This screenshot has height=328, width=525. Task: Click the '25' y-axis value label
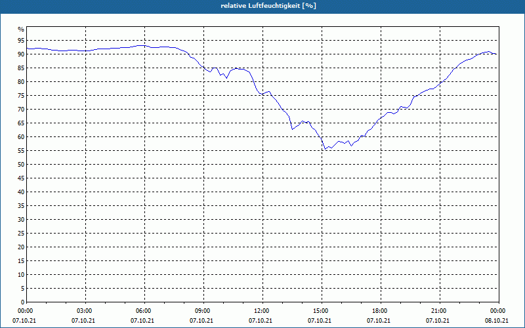click(21, 234)
